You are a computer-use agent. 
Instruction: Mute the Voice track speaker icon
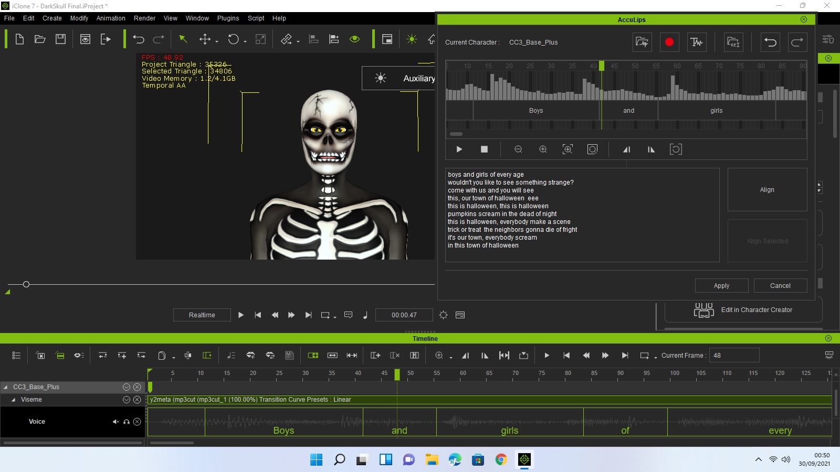click(x=115, y=422)
